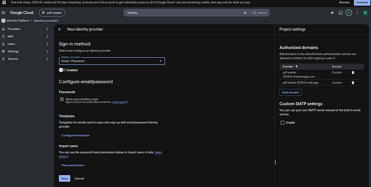Open the Select a provider dropdown
The width and height of the screenshot is (371, 187).
[x=112, y=61]
